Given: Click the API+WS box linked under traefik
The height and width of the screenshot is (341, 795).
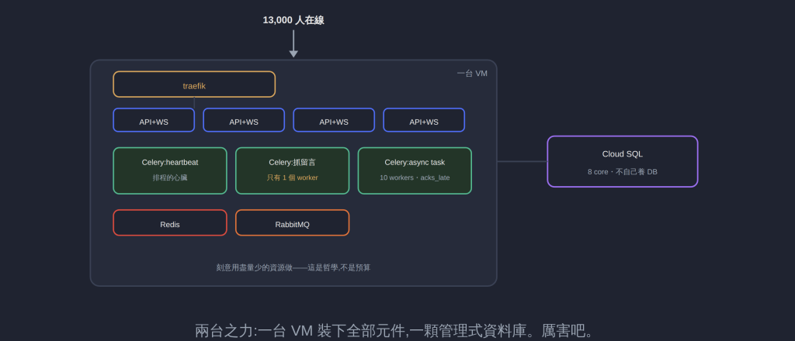Looking at the screenshot, I should 154,120.
